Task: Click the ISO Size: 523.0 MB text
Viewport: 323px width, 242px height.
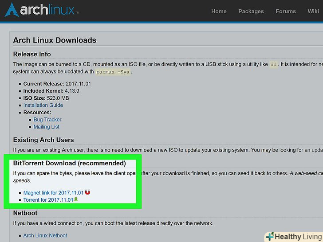Action: [x=46, y=98]
